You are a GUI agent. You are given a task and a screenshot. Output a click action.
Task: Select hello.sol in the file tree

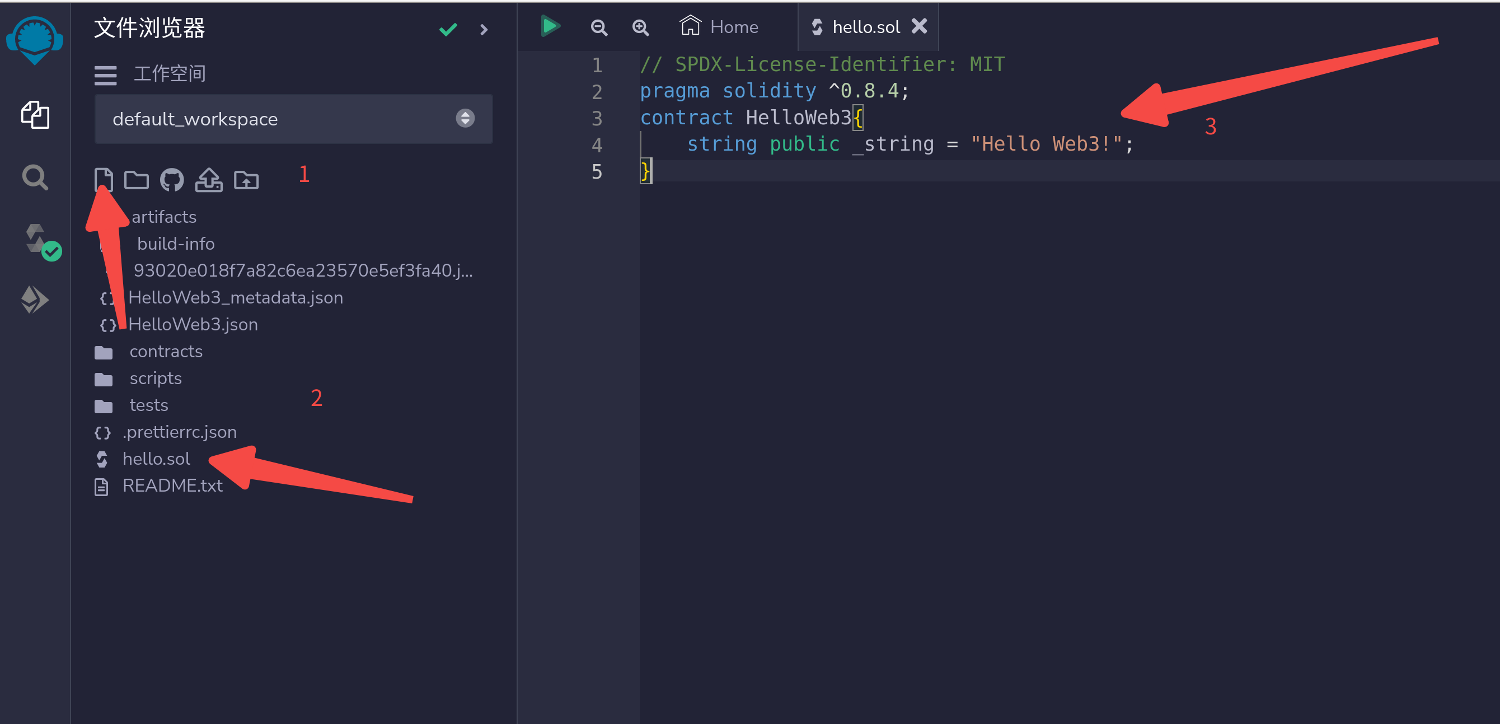tap(156, 459)
